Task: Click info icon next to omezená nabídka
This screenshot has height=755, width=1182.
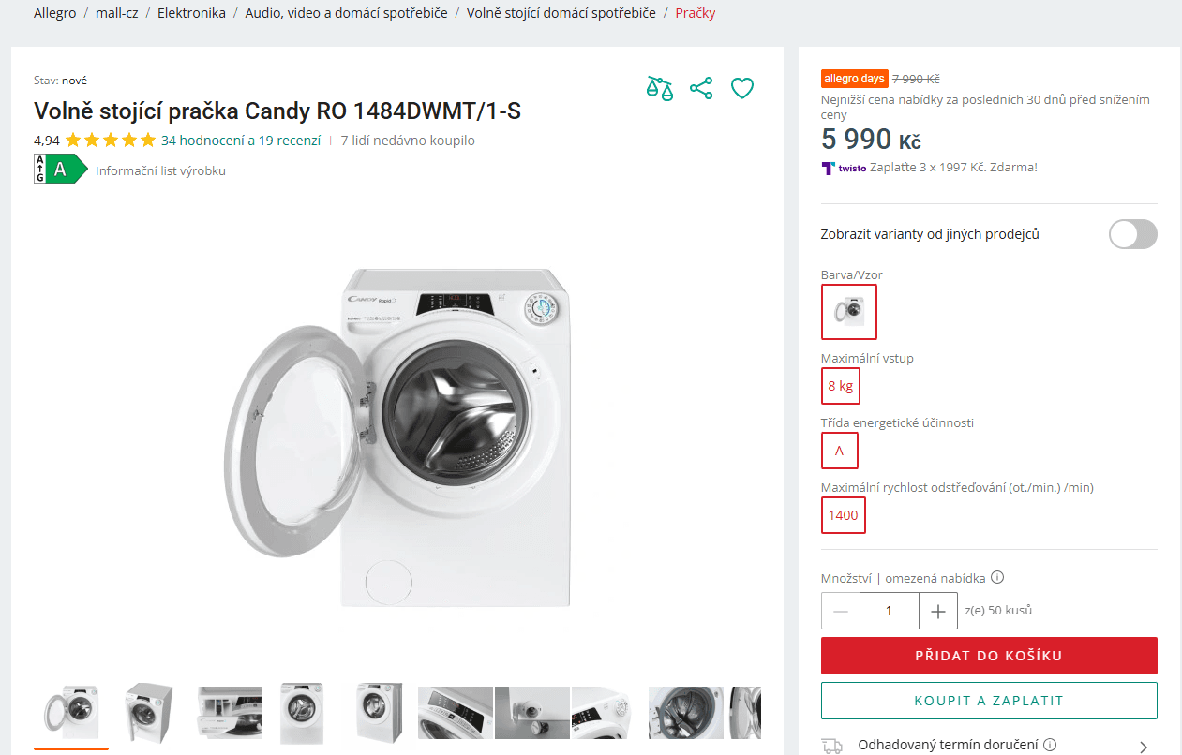Action: point(997,577)
